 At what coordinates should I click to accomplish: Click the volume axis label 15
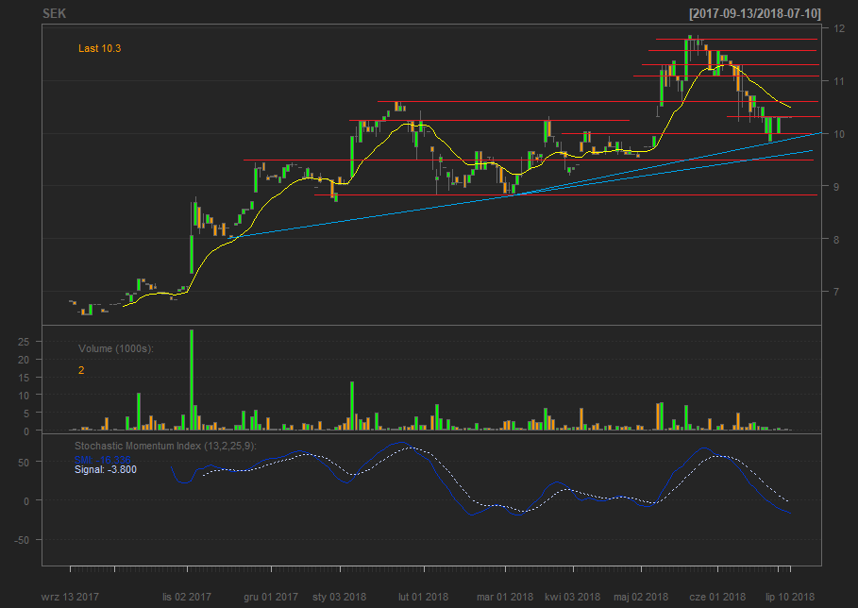coord(24,378)
